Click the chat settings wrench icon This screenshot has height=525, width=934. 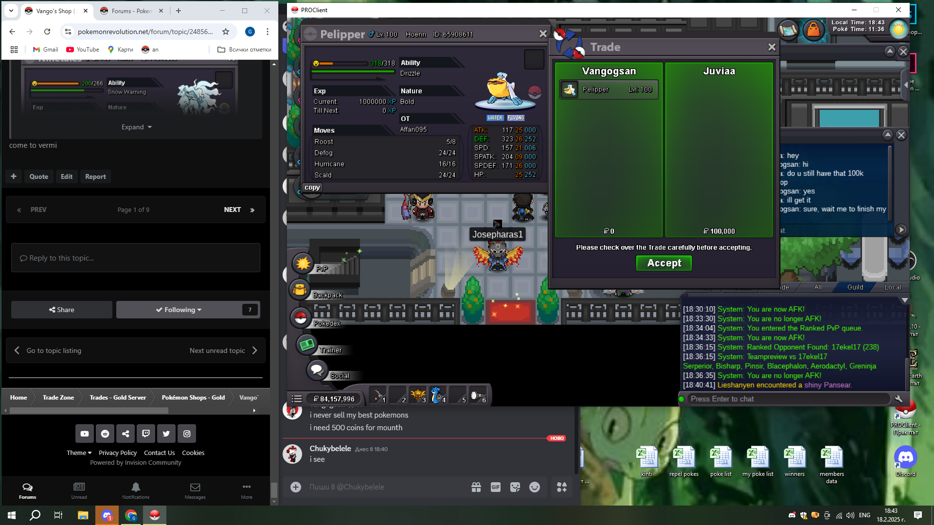[898, 399]
